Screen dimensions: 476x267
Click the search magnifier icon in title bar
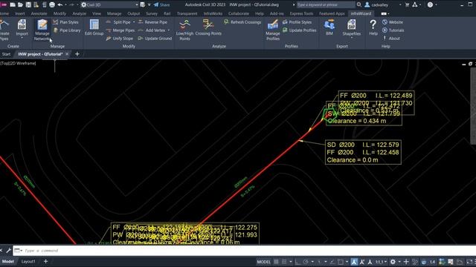point(359,5)
